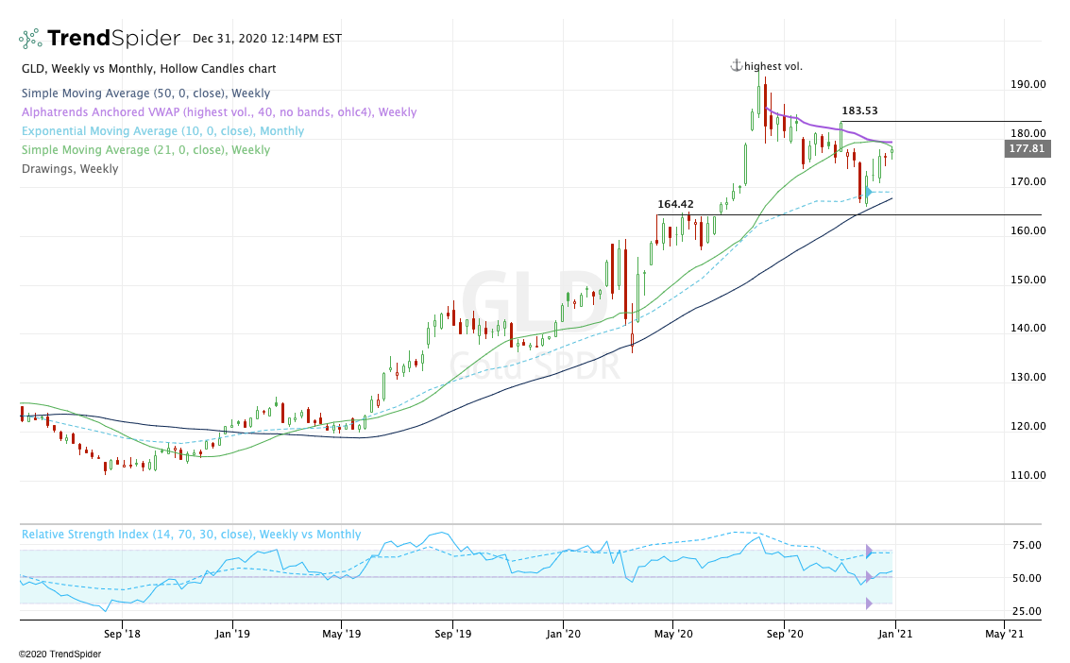Select the Alphatrends Anchored VWAP legend label
Screen dimensions: 1070x663
click(x=219, y=111)
